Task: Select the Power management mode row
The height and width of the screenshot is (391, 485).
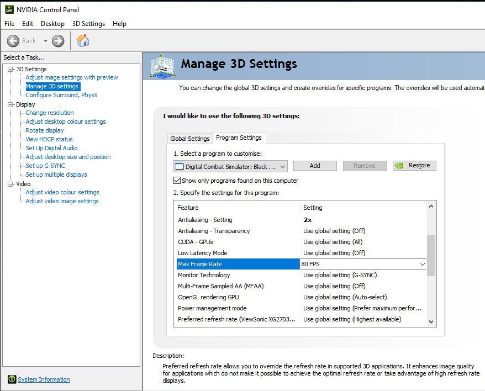Action: 302,308
